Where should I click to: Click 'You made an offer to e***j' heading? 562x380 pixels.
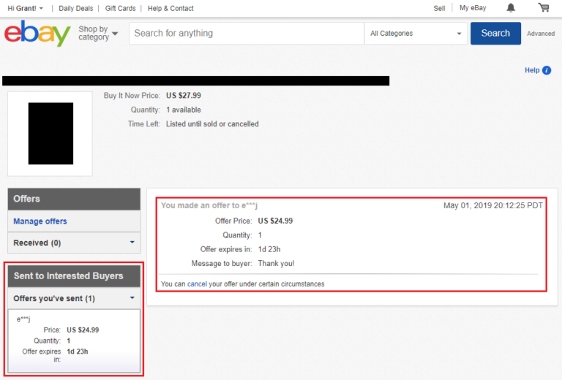[209, 205]
